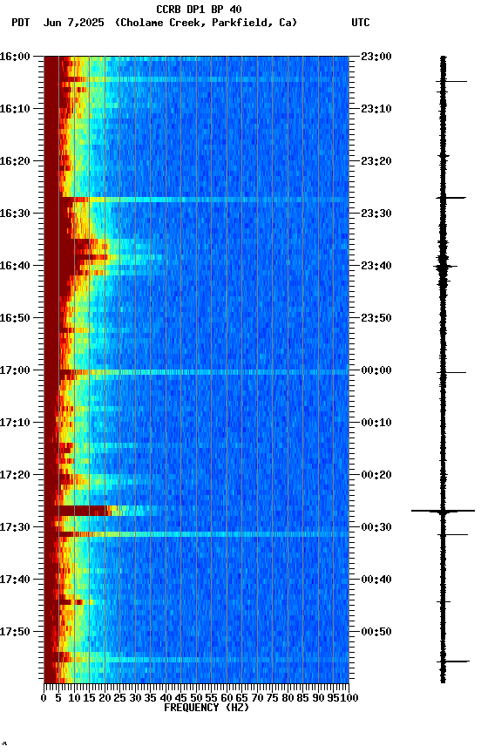The width and height of the screenshot is (481, 753).
Task: Click the 23:50 UTC time label
Action: pyautogui.click(x=376, y=318)
